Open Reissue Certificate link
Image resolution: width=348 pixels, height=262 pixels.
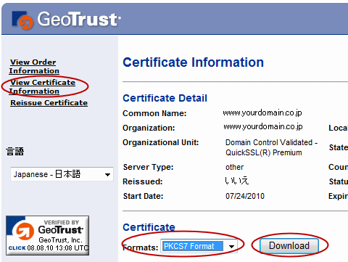(x=49, y=103)
